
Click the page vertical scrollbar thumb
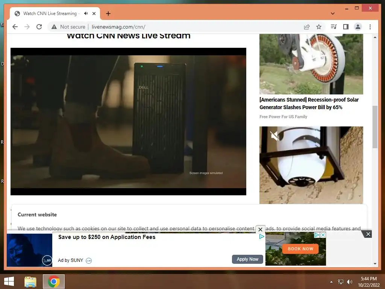(375, 127)
